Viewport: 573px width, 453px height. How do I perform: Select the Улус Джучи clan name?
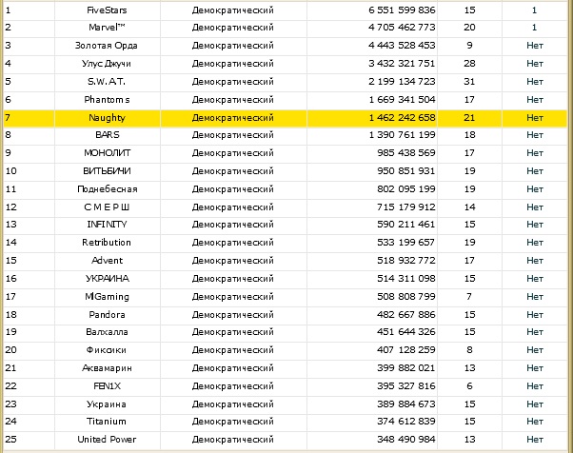click(107, 64)
